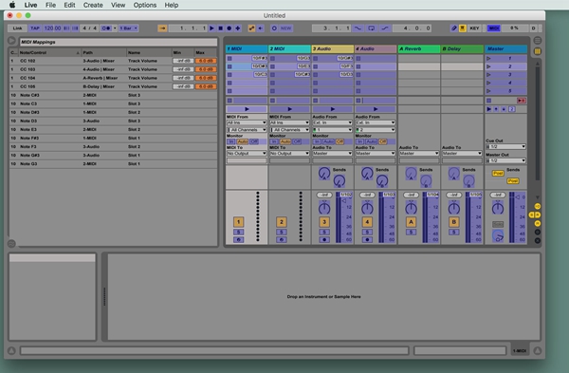Click the Re-enable Automation arrow

260,28
